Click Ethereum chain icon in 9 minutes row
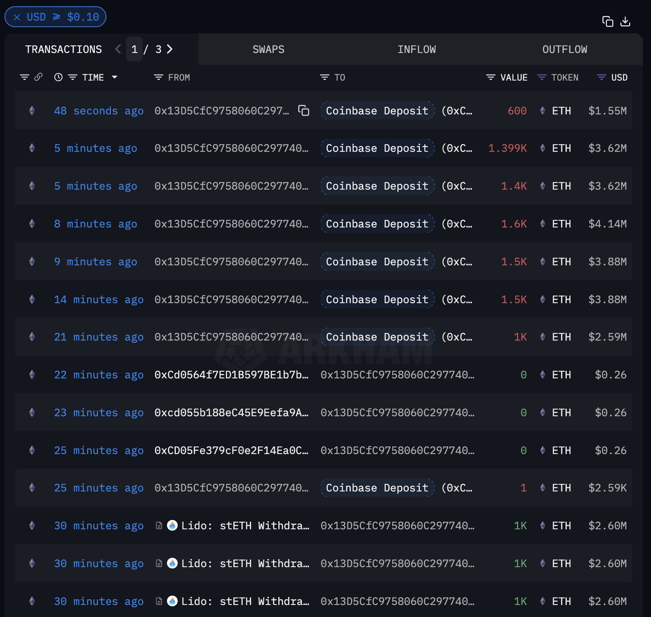651x617 pixels. tap(32, 261)
